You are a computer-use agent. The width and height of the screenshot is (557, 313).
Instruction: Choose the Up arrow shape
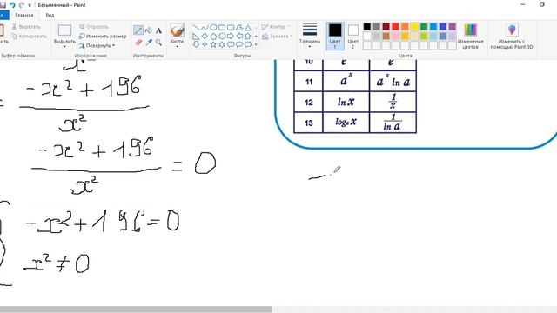(x=248, y=37)
